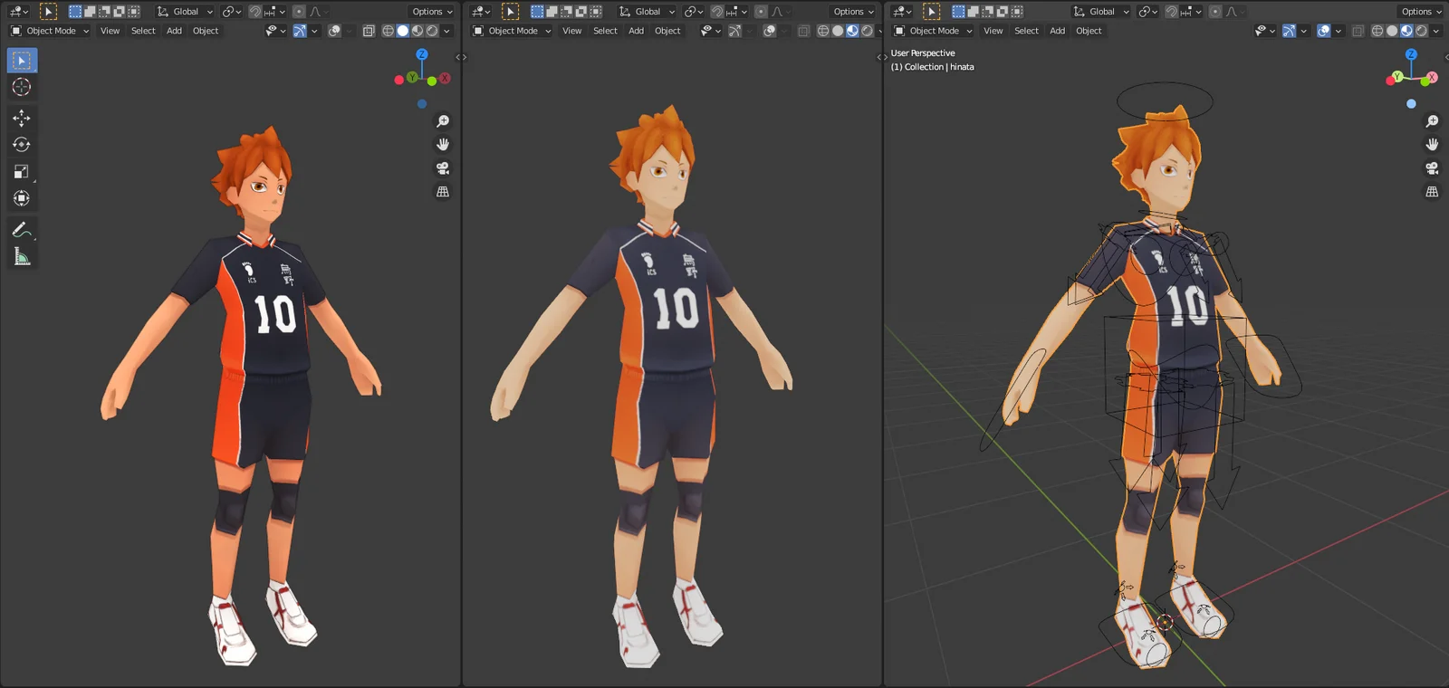Click "(1) Collection | hinata" label text

point(933,67)
